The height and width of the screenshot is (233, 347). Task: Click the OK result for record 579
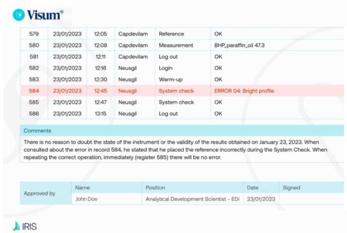(218, 34)
